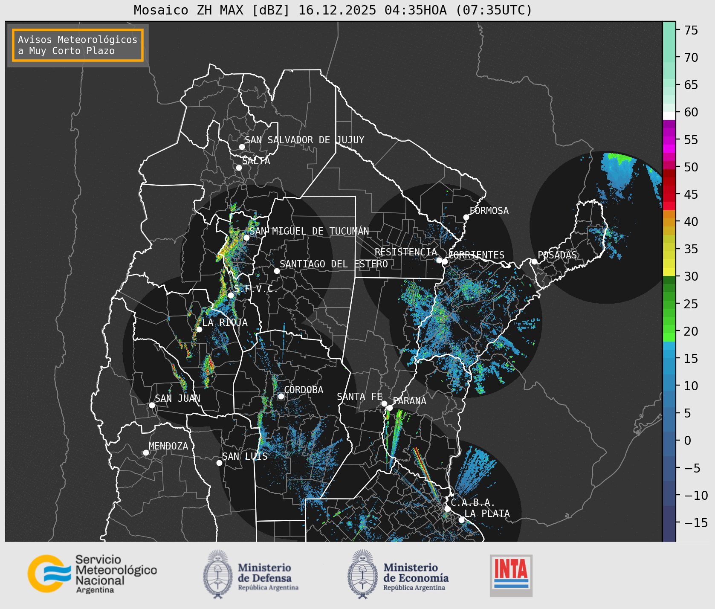This screenshot has width=715, height=609.
Task: Click the 50 dBZ label on the colorbar
Action: pyautogui.click(x=691, y=167)
